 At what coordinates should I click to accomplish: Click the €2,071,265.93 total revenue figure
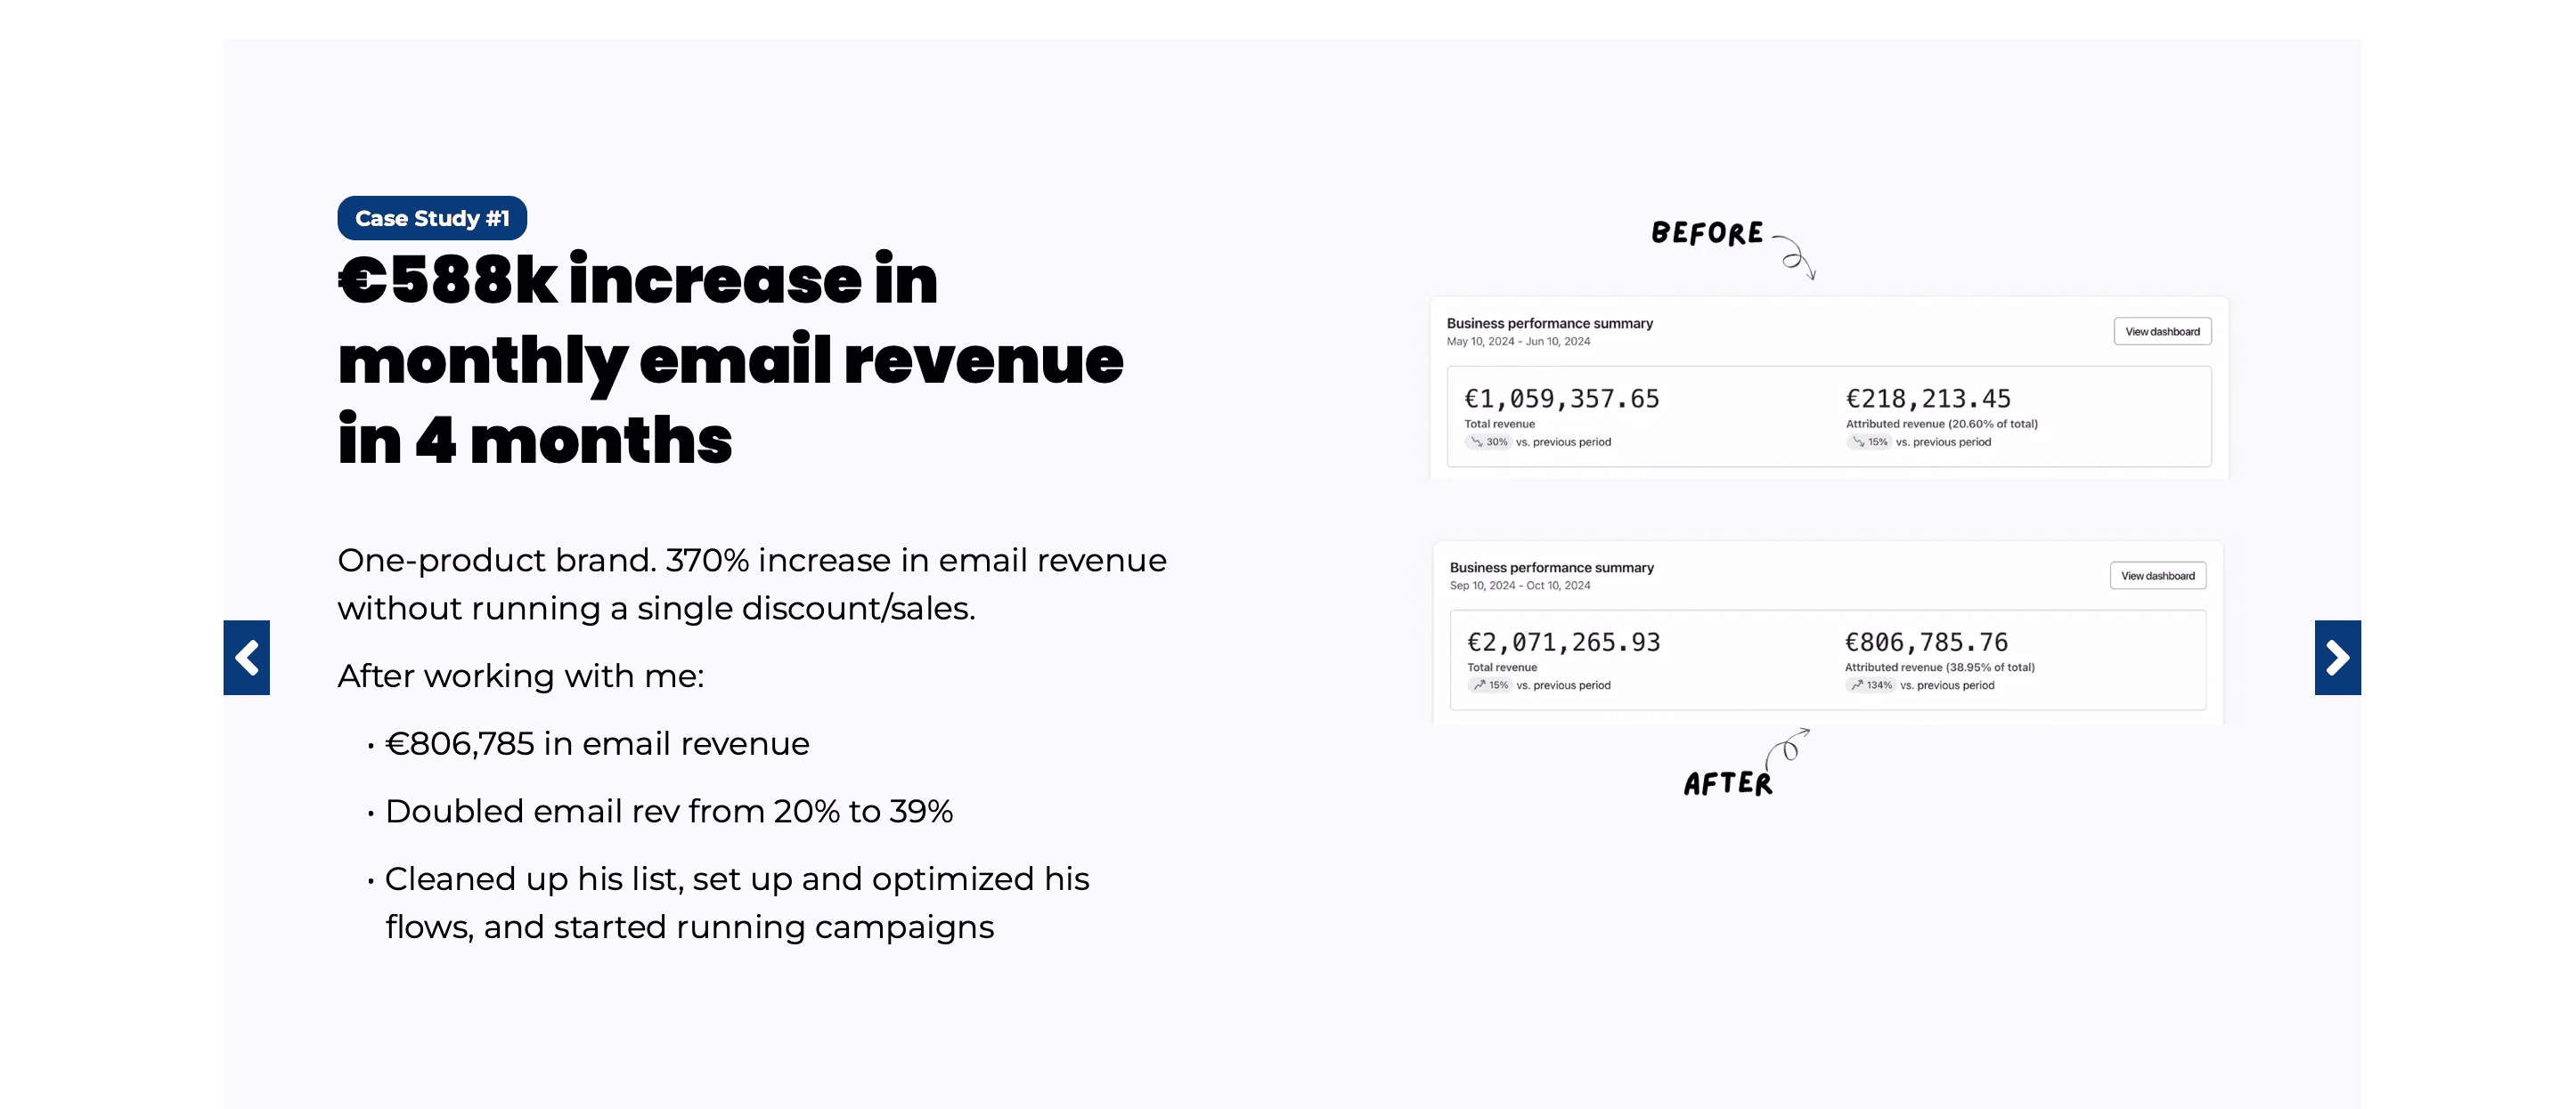(x=1564, y=643)
